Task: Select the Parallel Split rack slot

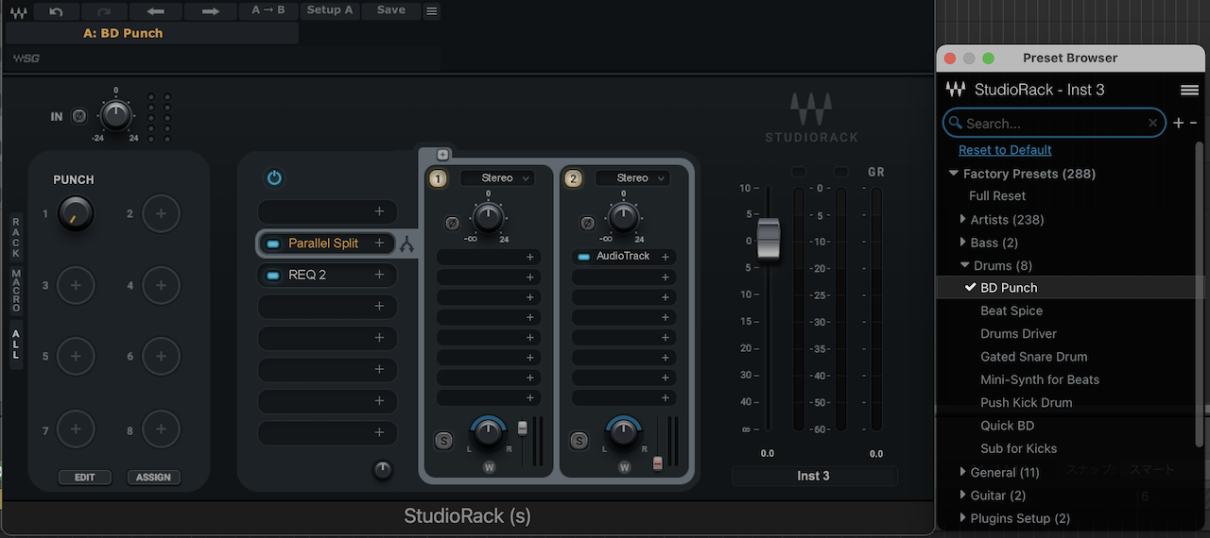Action: tap(327, 244)
